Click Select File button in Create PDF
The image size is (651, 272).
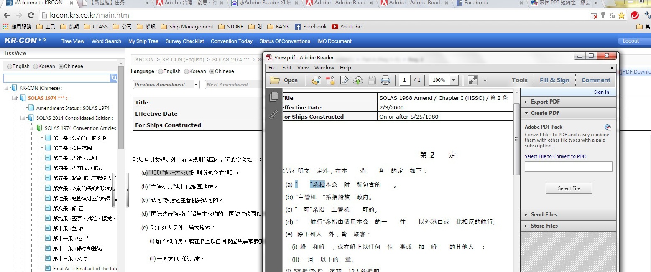pyautogui.click(x=569, y=188)
